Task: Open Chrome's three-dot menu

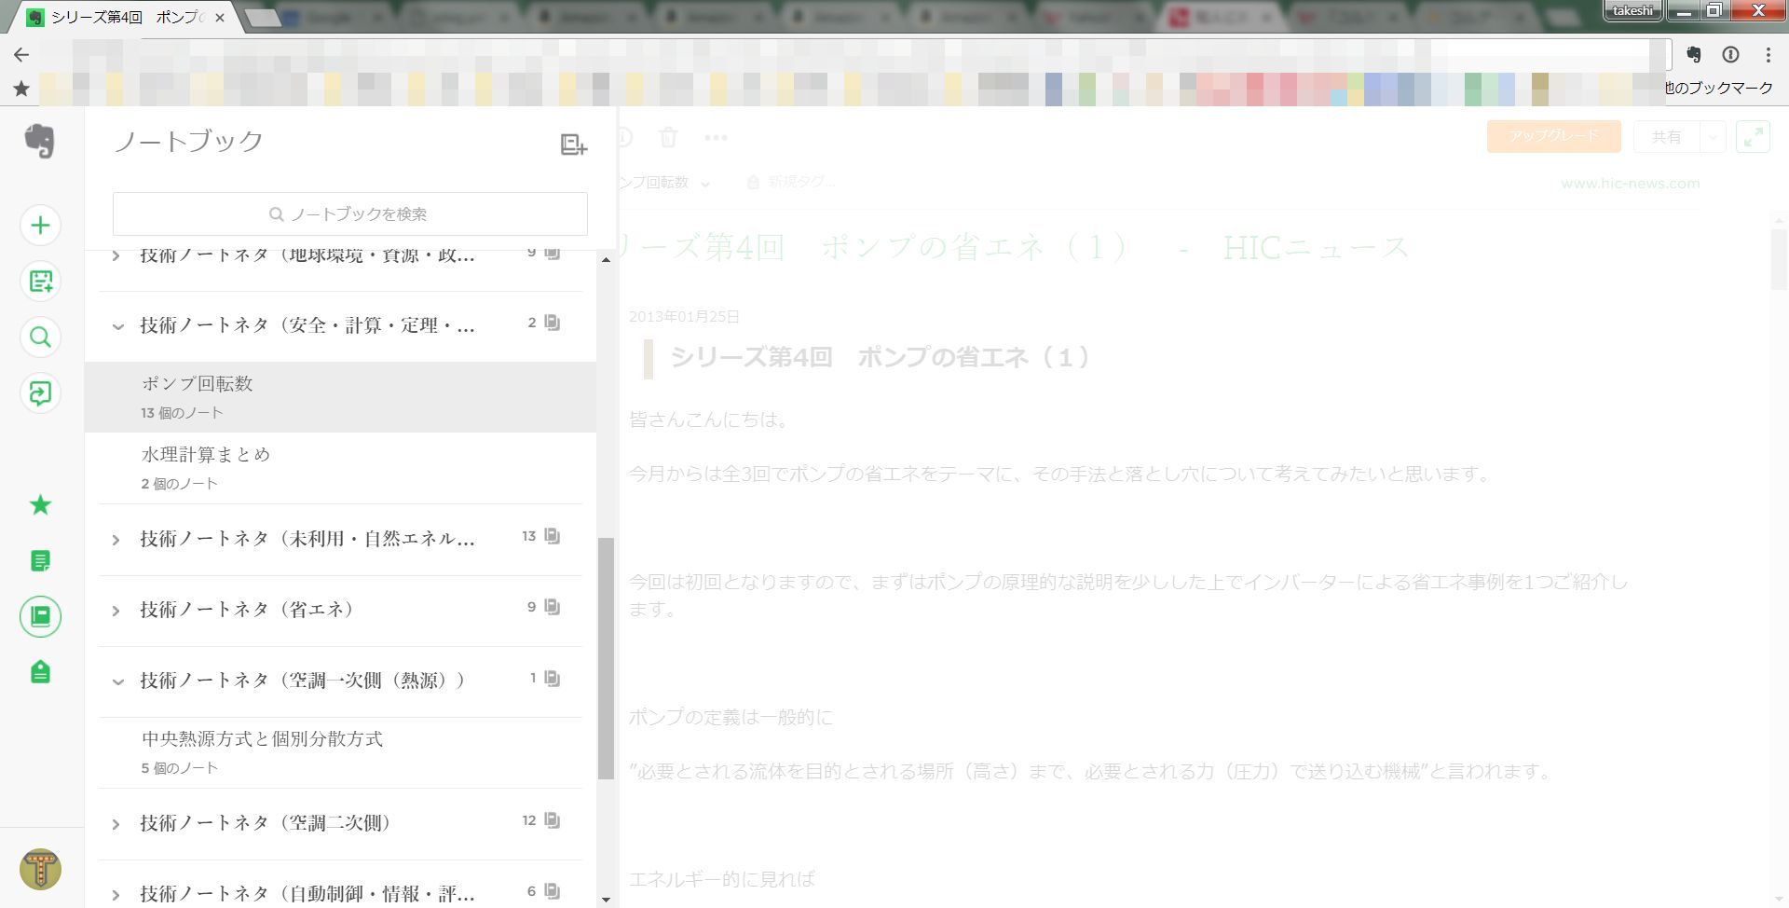Action: tap(1768, 55)
